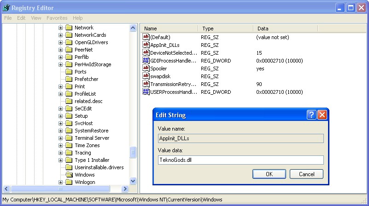Click the Value name field
This screenshot has width=369, height=206.
click(x=241, y=138)
